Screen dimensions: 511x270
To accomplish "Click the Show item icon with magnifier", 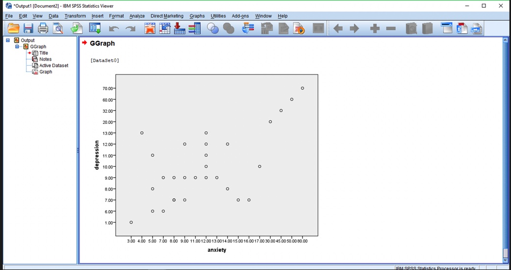I will tap(411, 28).
